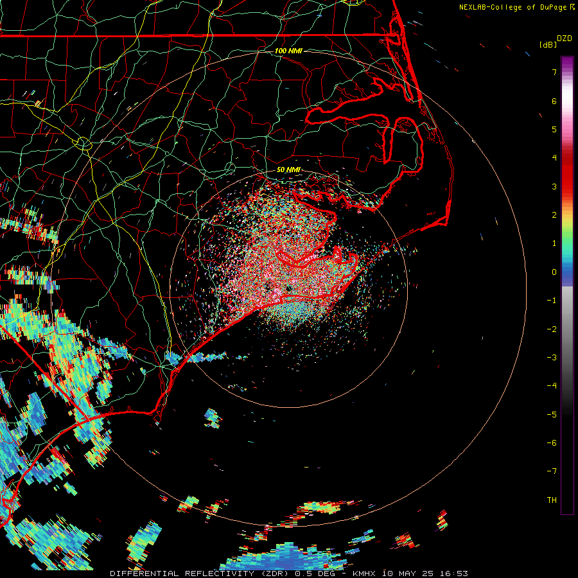Click the DIFFERENTIAL REFLECTIVITY caption text
This screenshot has height=578, width=578.
point(182,574)
